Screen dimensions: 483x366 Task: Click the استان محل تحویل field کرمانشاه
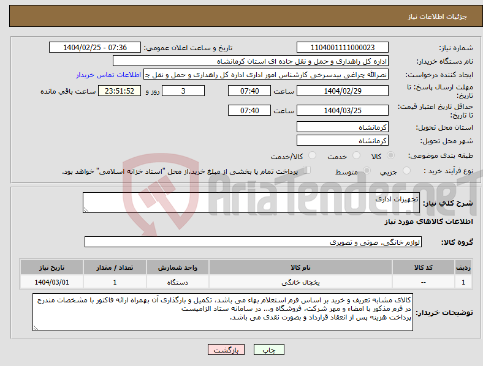coord(342,127)
